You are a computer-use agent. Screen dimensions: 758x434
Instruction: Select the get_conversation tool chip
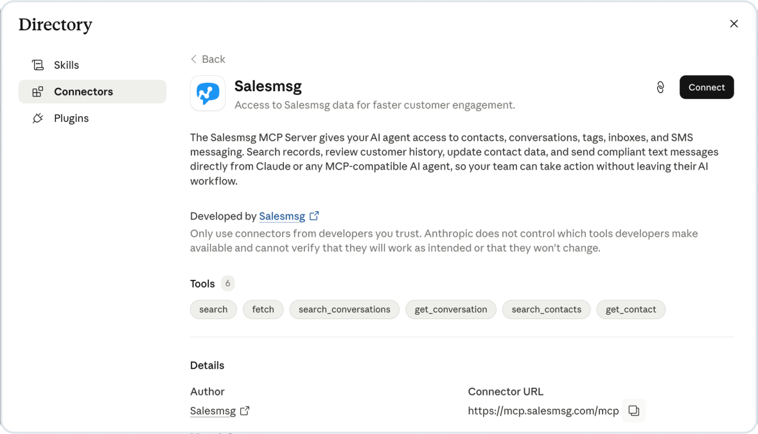point(450,309)
